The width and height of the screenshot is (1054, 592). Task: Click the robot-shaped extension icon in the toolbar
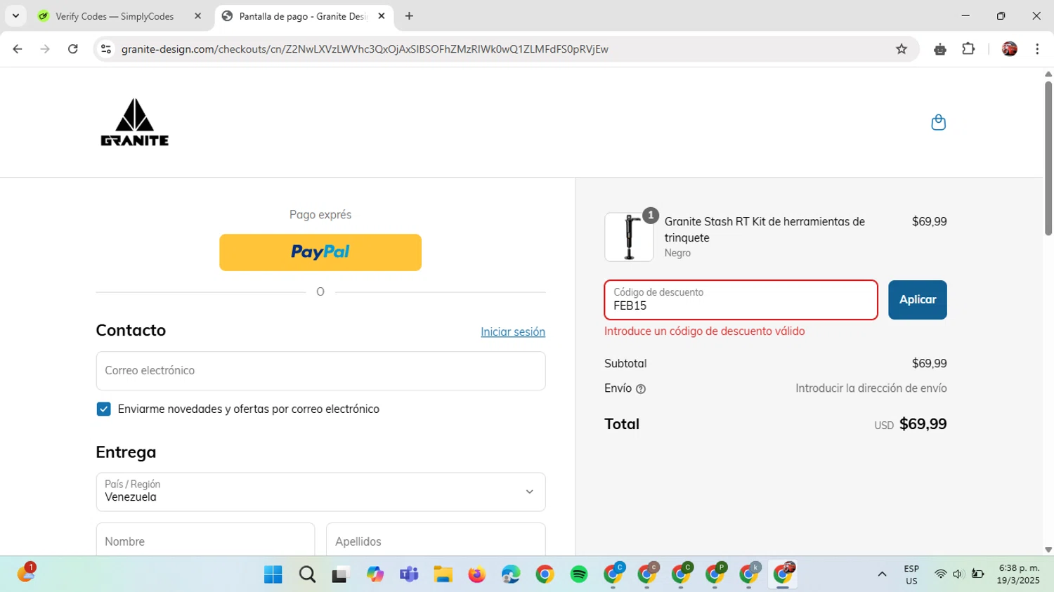940,49
